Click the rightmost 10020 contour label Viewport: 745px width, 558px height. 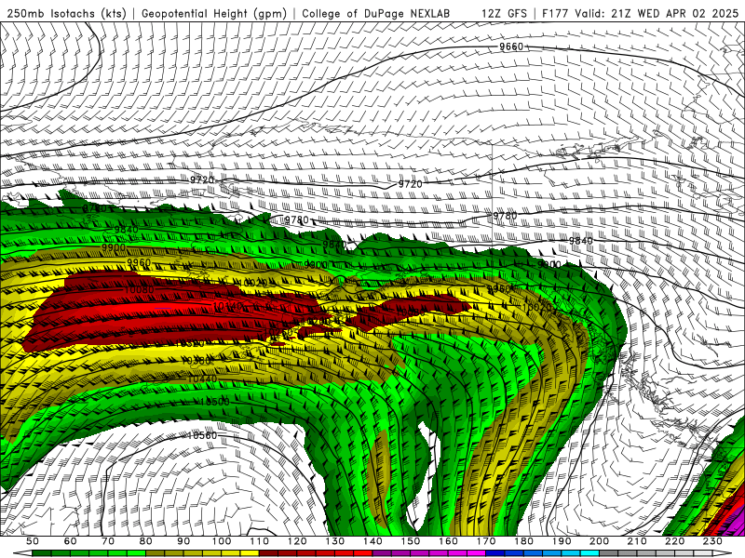[x=537, y=308]
